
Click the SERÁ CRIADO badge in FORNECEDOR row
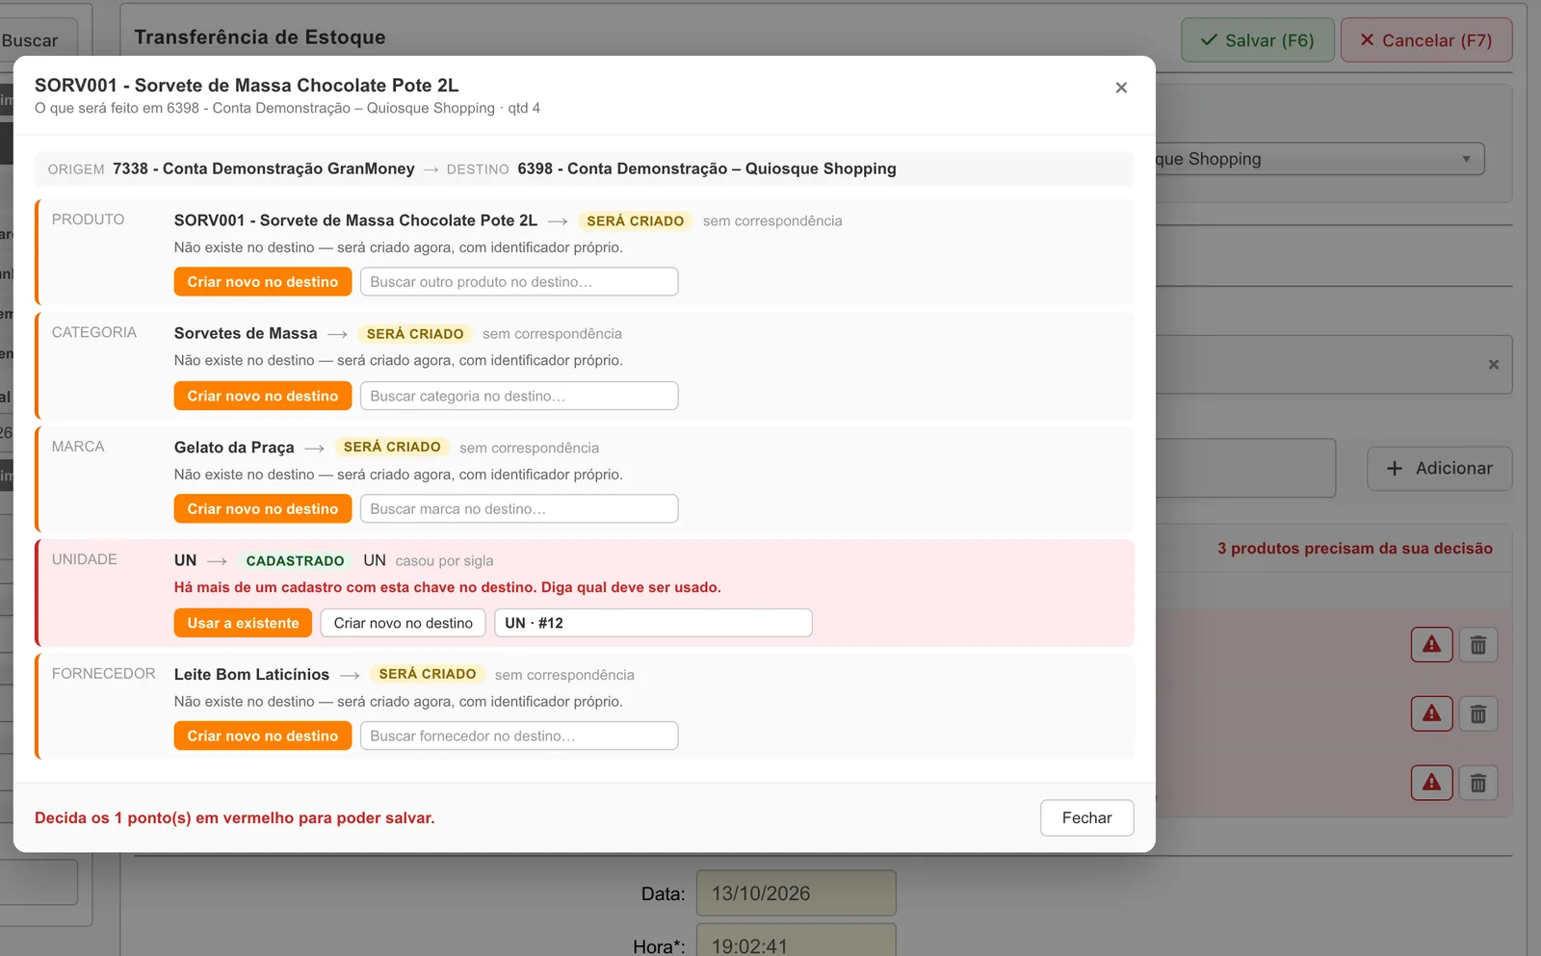(x=428, y=674)
